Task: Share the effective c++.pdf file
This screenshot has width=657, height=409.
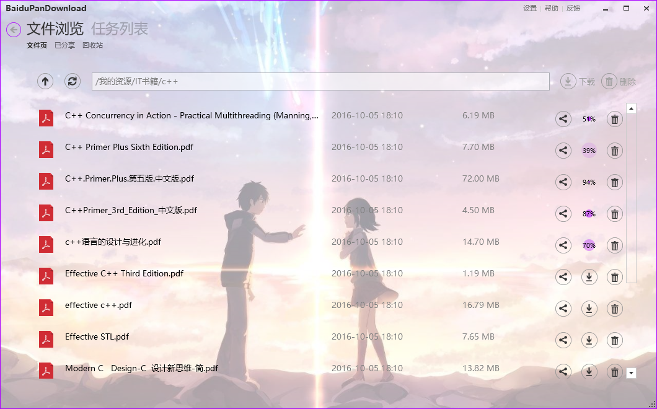Action: tap(563, 309)
